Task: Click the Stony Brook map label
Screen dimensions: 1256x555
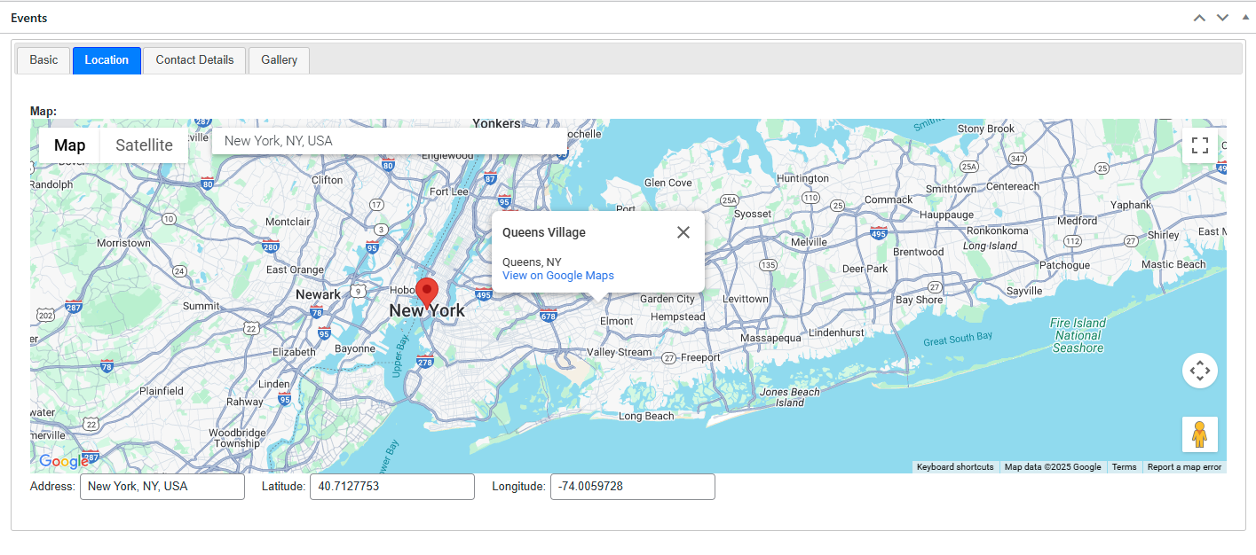Action: pyautogui.click(x=986, y=129)
